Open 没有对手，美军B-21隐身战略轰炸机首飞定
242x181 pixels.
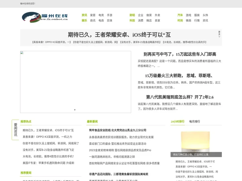(48, 150)
